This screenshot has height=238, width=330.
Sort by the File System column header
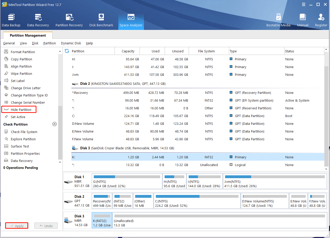(209, 51)
